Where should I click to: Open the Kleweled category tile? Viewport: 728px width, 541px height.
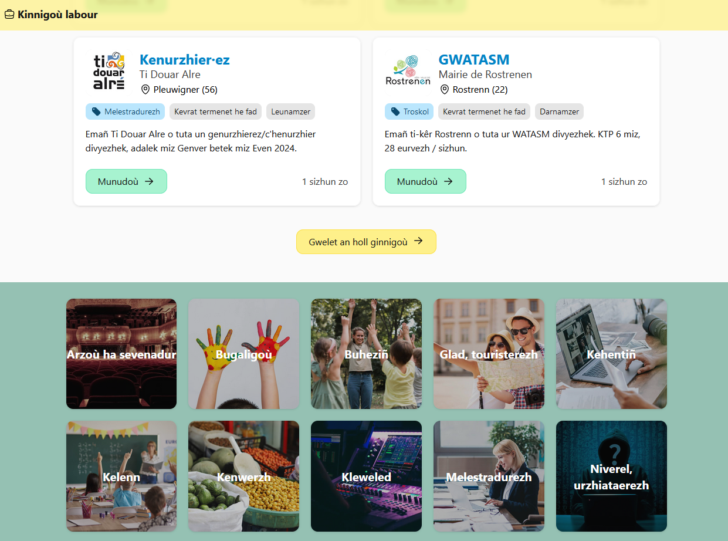point(366,476)
